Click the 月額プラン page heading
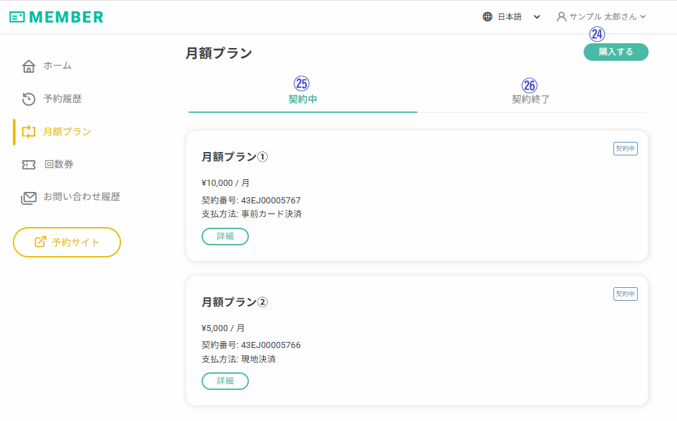The image size is (677, 421). pos(219,53)
